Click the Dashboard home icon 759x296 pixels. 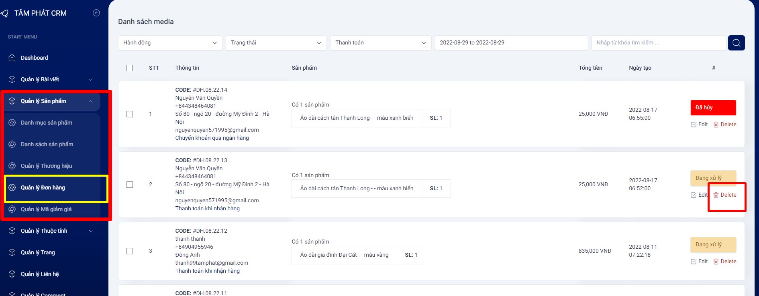[x=12, y=58]
